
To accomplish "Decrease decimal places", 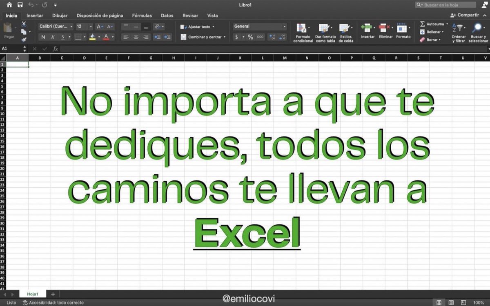I will [x=283, y=37].
